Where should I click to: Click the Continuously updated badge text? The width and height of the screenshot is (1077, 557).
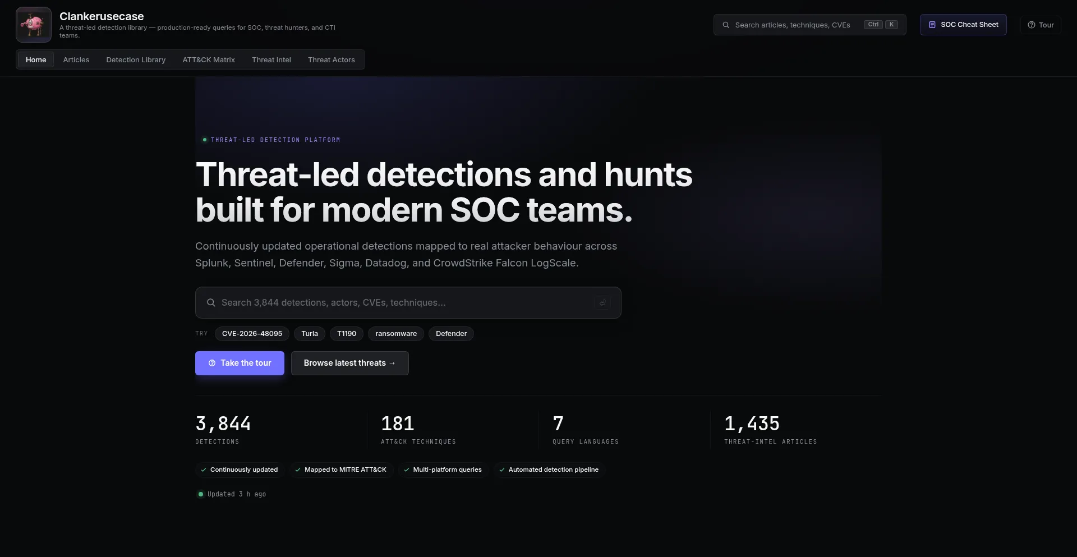click(x=244, y=470)
